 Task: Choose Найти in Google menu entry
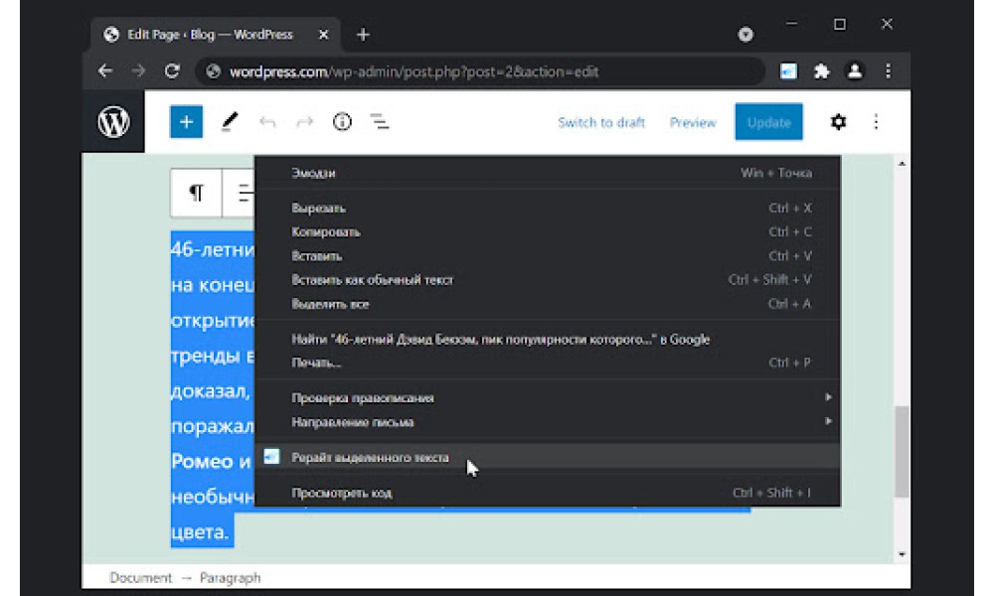click(x=548, y=340)
